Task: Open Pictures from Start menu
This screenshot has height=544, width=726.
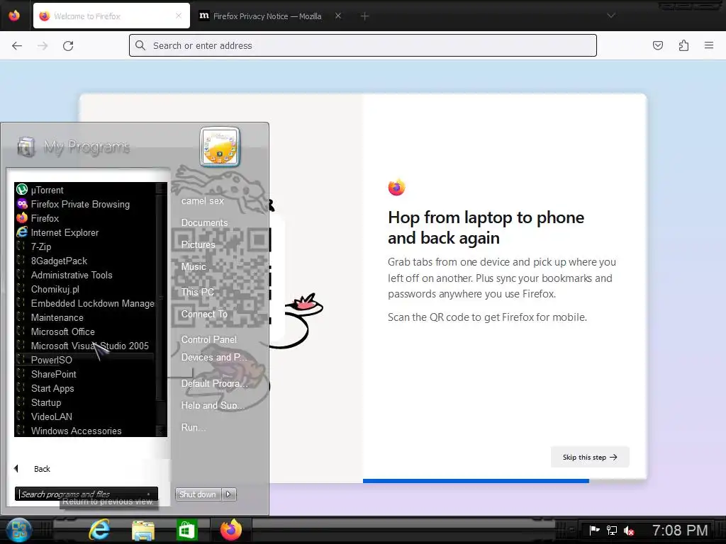Action: click(x=199, y=244)
